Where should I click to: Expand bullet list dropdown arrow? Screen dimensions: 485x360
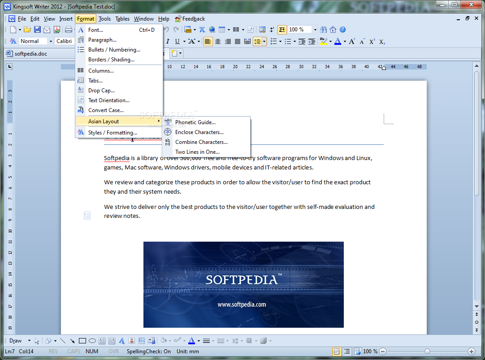coord(294,41)
